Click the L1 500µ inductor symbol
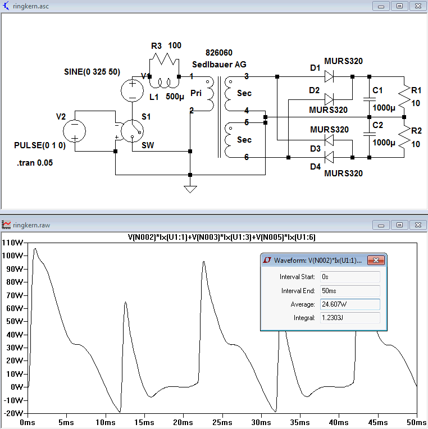This screenshot has width=428, height=429. click(x=164, y=83)
